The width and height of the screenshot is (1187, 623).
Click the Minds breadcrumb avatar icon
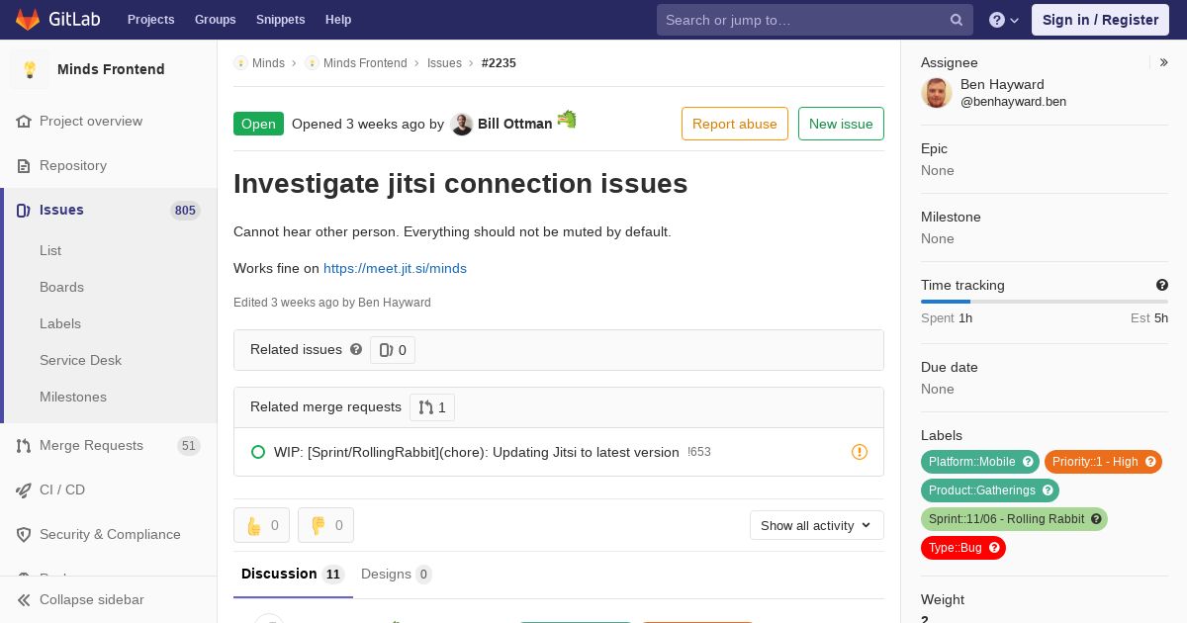pos(240,63)
